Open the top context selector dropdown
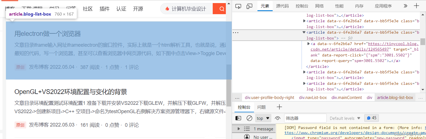Viewport: 426px width, 139px height. pos(263,118)
